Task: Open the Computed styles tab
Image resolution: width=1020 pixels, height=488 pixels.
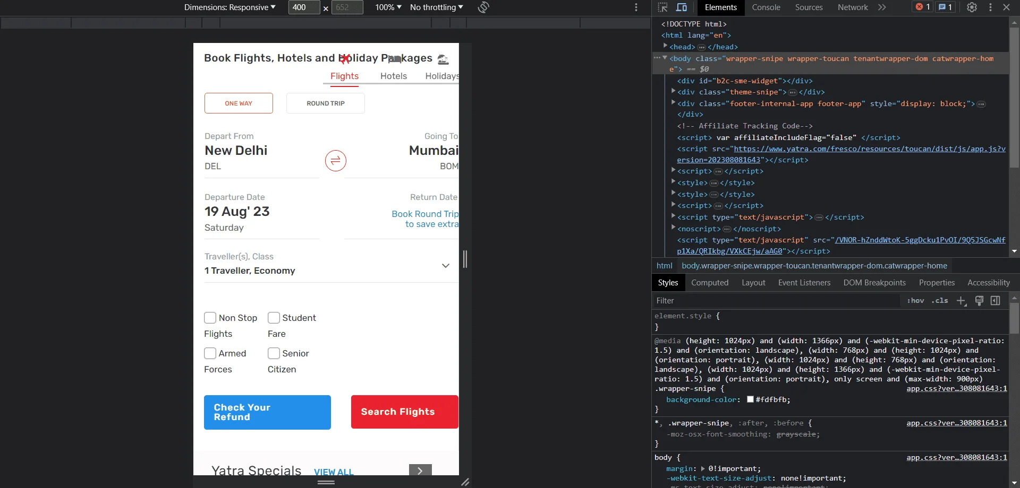Action: (710, 283)
